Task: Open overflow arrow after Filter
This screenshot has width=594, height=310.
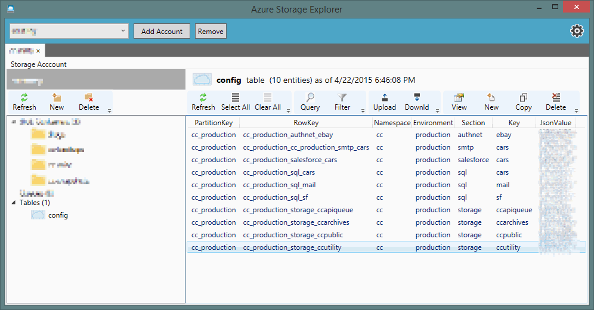Action: pos(363,111)
